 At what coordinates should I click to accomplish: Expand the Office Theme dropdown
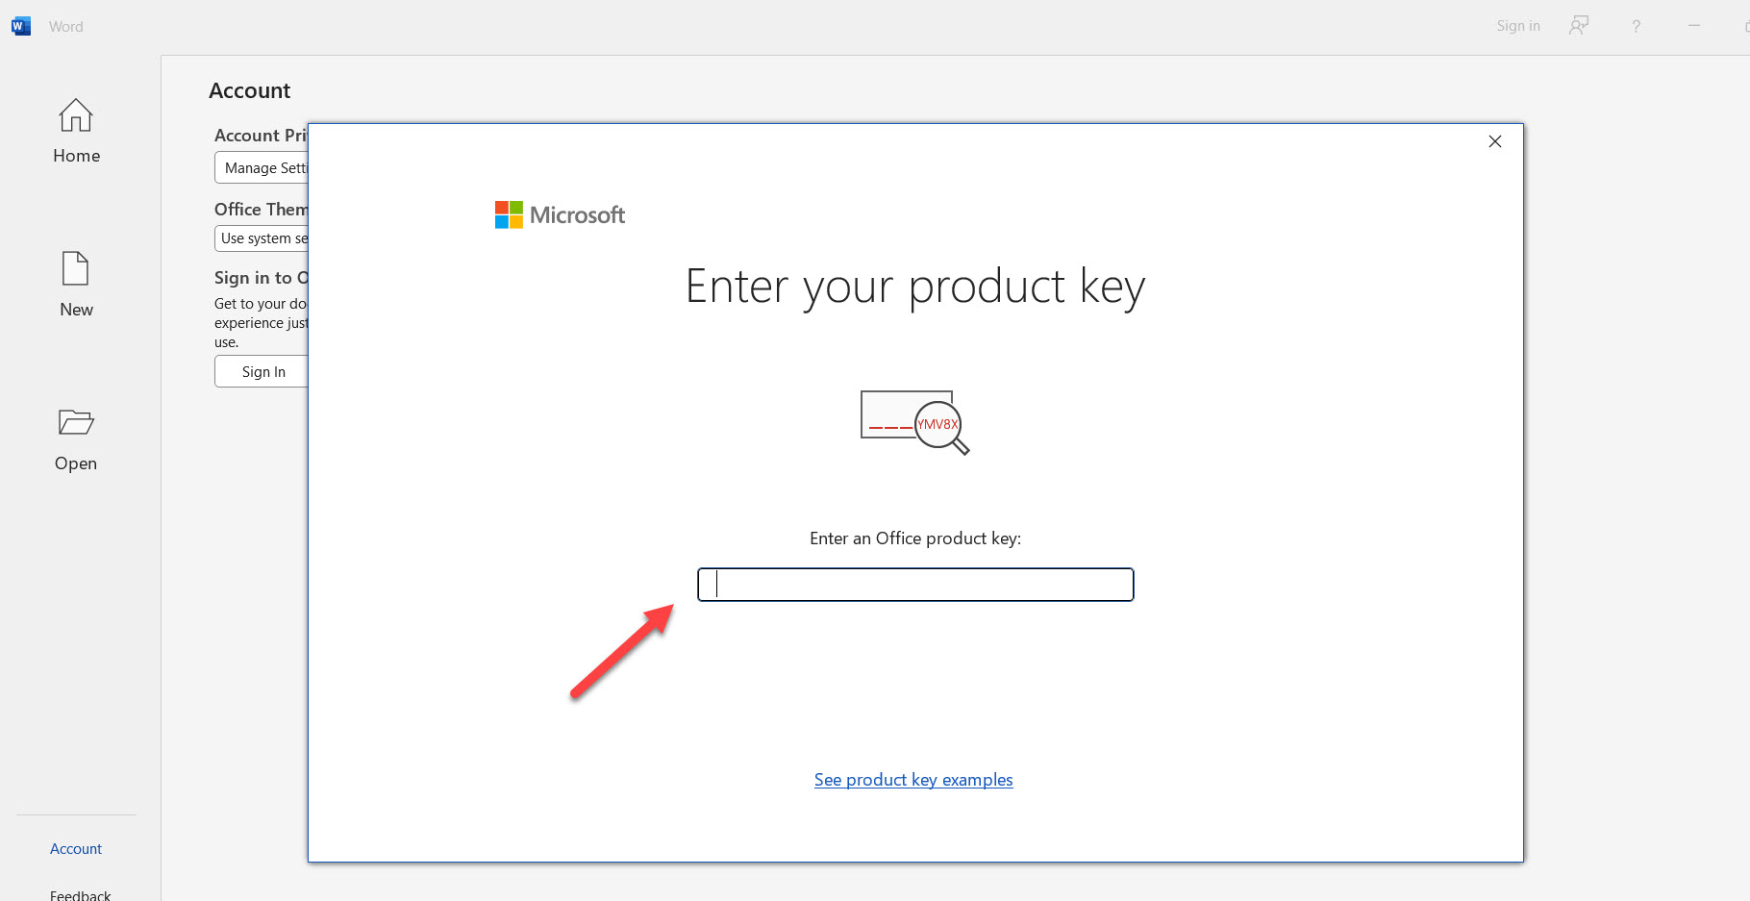262,238
